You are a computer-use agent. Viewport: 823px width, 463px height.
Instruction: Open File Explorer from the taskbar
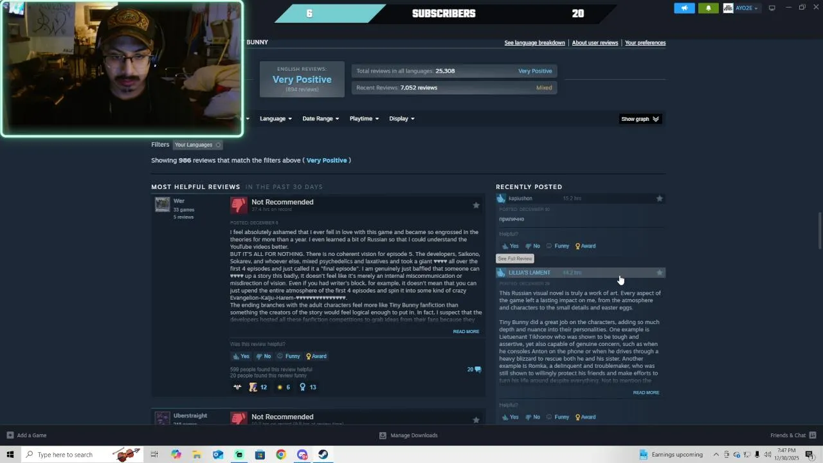click(197, 455)
